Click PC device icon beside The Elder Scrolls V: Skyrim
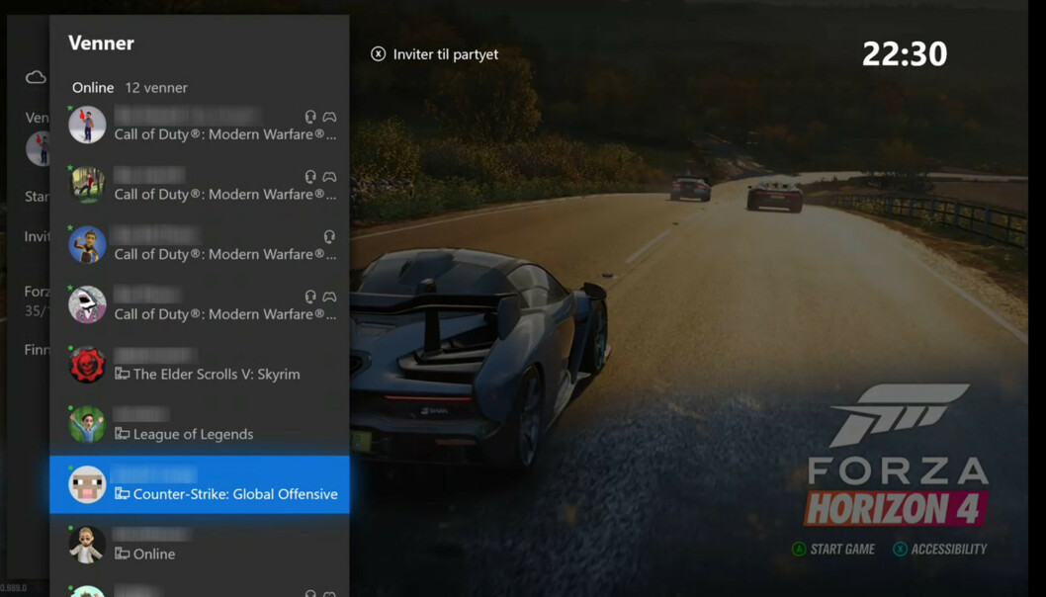 pyautogui.click(x=122, y=374)
